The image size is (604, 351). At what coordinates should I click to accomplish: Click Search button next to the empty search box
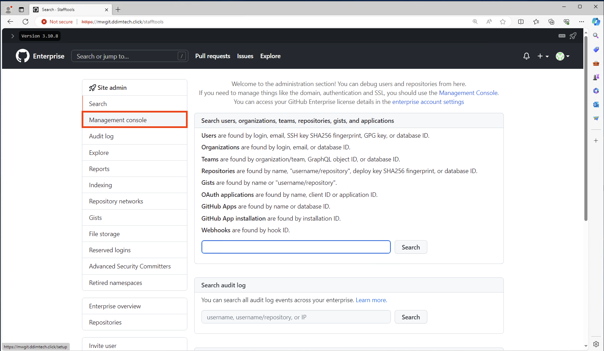coord(411,247)
